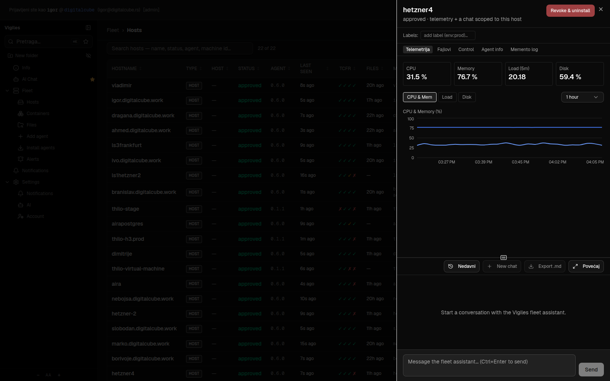Screen dimensions: 610x381
Task: Increase font size with plus icon
Action: [x=59, y=375]
